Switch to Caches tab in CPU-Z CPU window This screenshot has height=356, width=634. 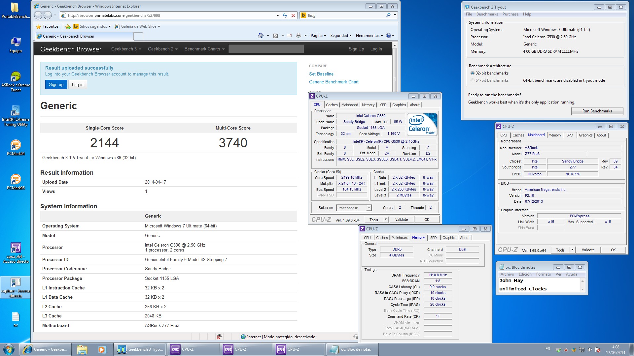(332, 105)
